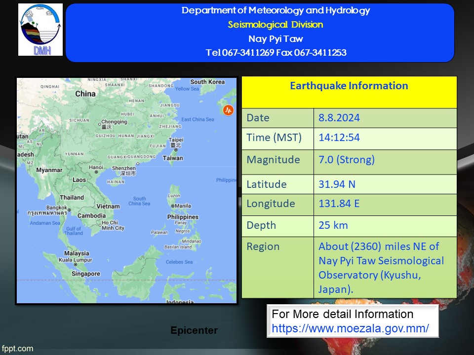The image size is (474, 355).
Task: Click the 'Myanmar' label on the map
Action: pos(49,170)
